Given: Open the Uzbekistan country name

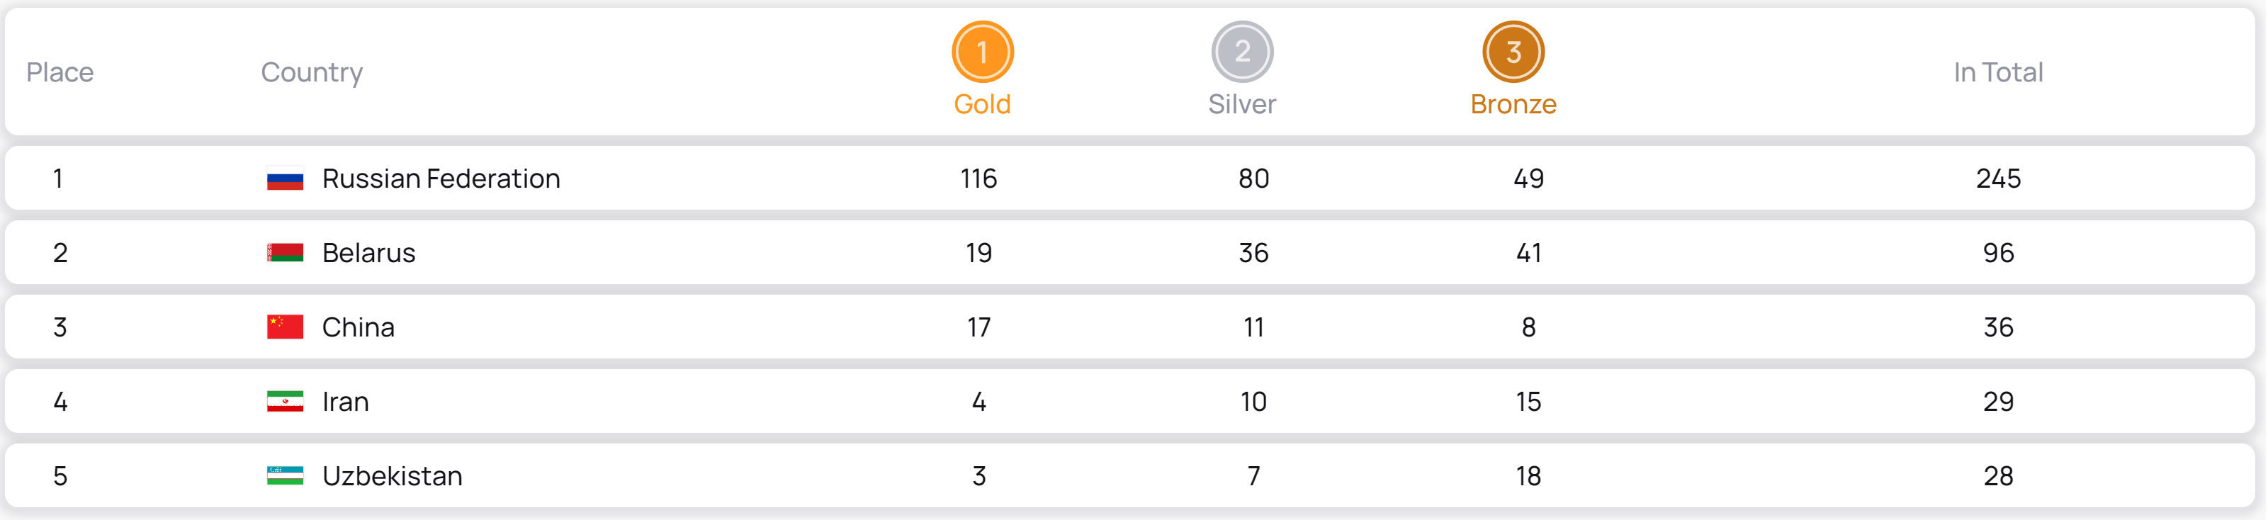Looking at the screenshot, I should pyautogui.click(x=393, y=476).
